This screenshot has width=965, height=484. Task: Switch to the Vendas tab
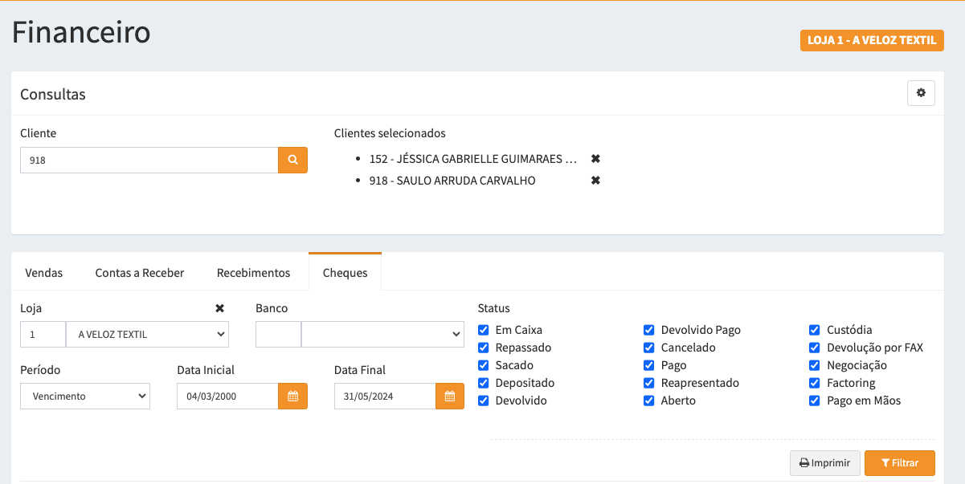point(44,273)
